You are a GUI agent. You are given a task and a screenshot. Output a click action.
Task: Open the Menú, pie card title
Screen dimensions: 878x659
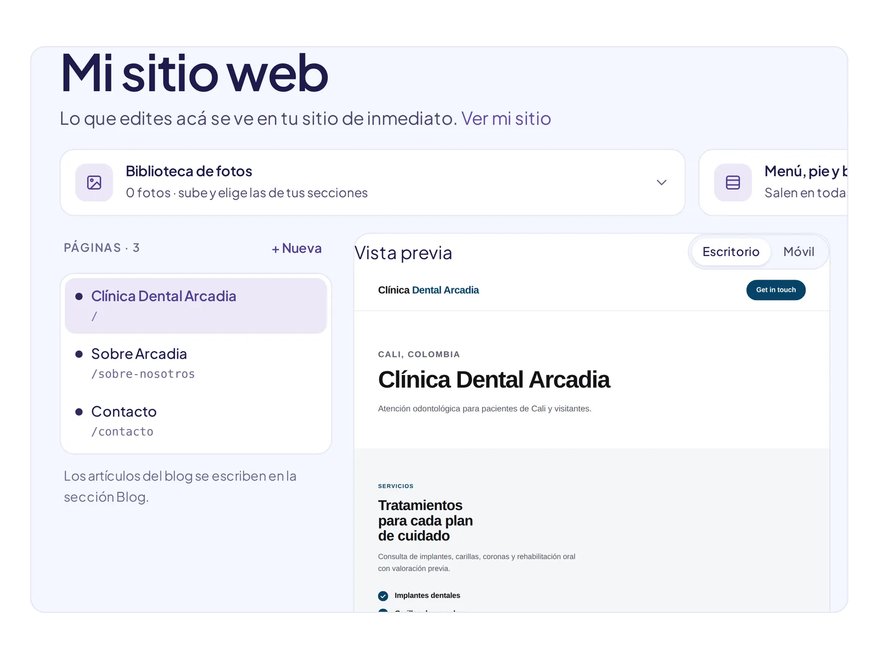(806, 171)
